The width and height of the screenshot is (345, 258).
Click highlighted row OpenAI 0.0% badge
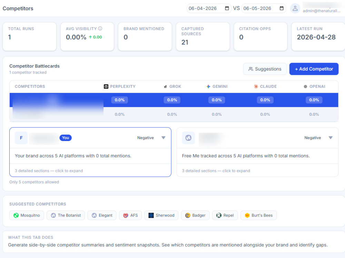314,100
